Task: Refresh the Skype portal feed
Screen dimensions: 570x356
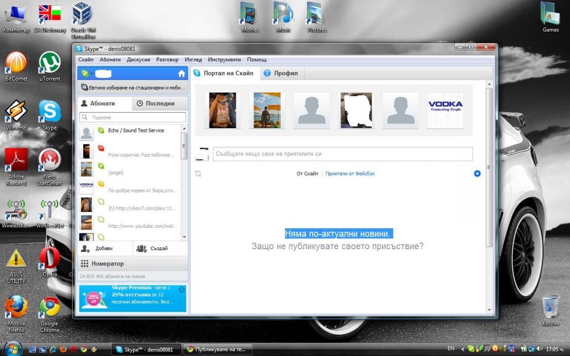Action: pyautogui.click(x=198, y=174)
